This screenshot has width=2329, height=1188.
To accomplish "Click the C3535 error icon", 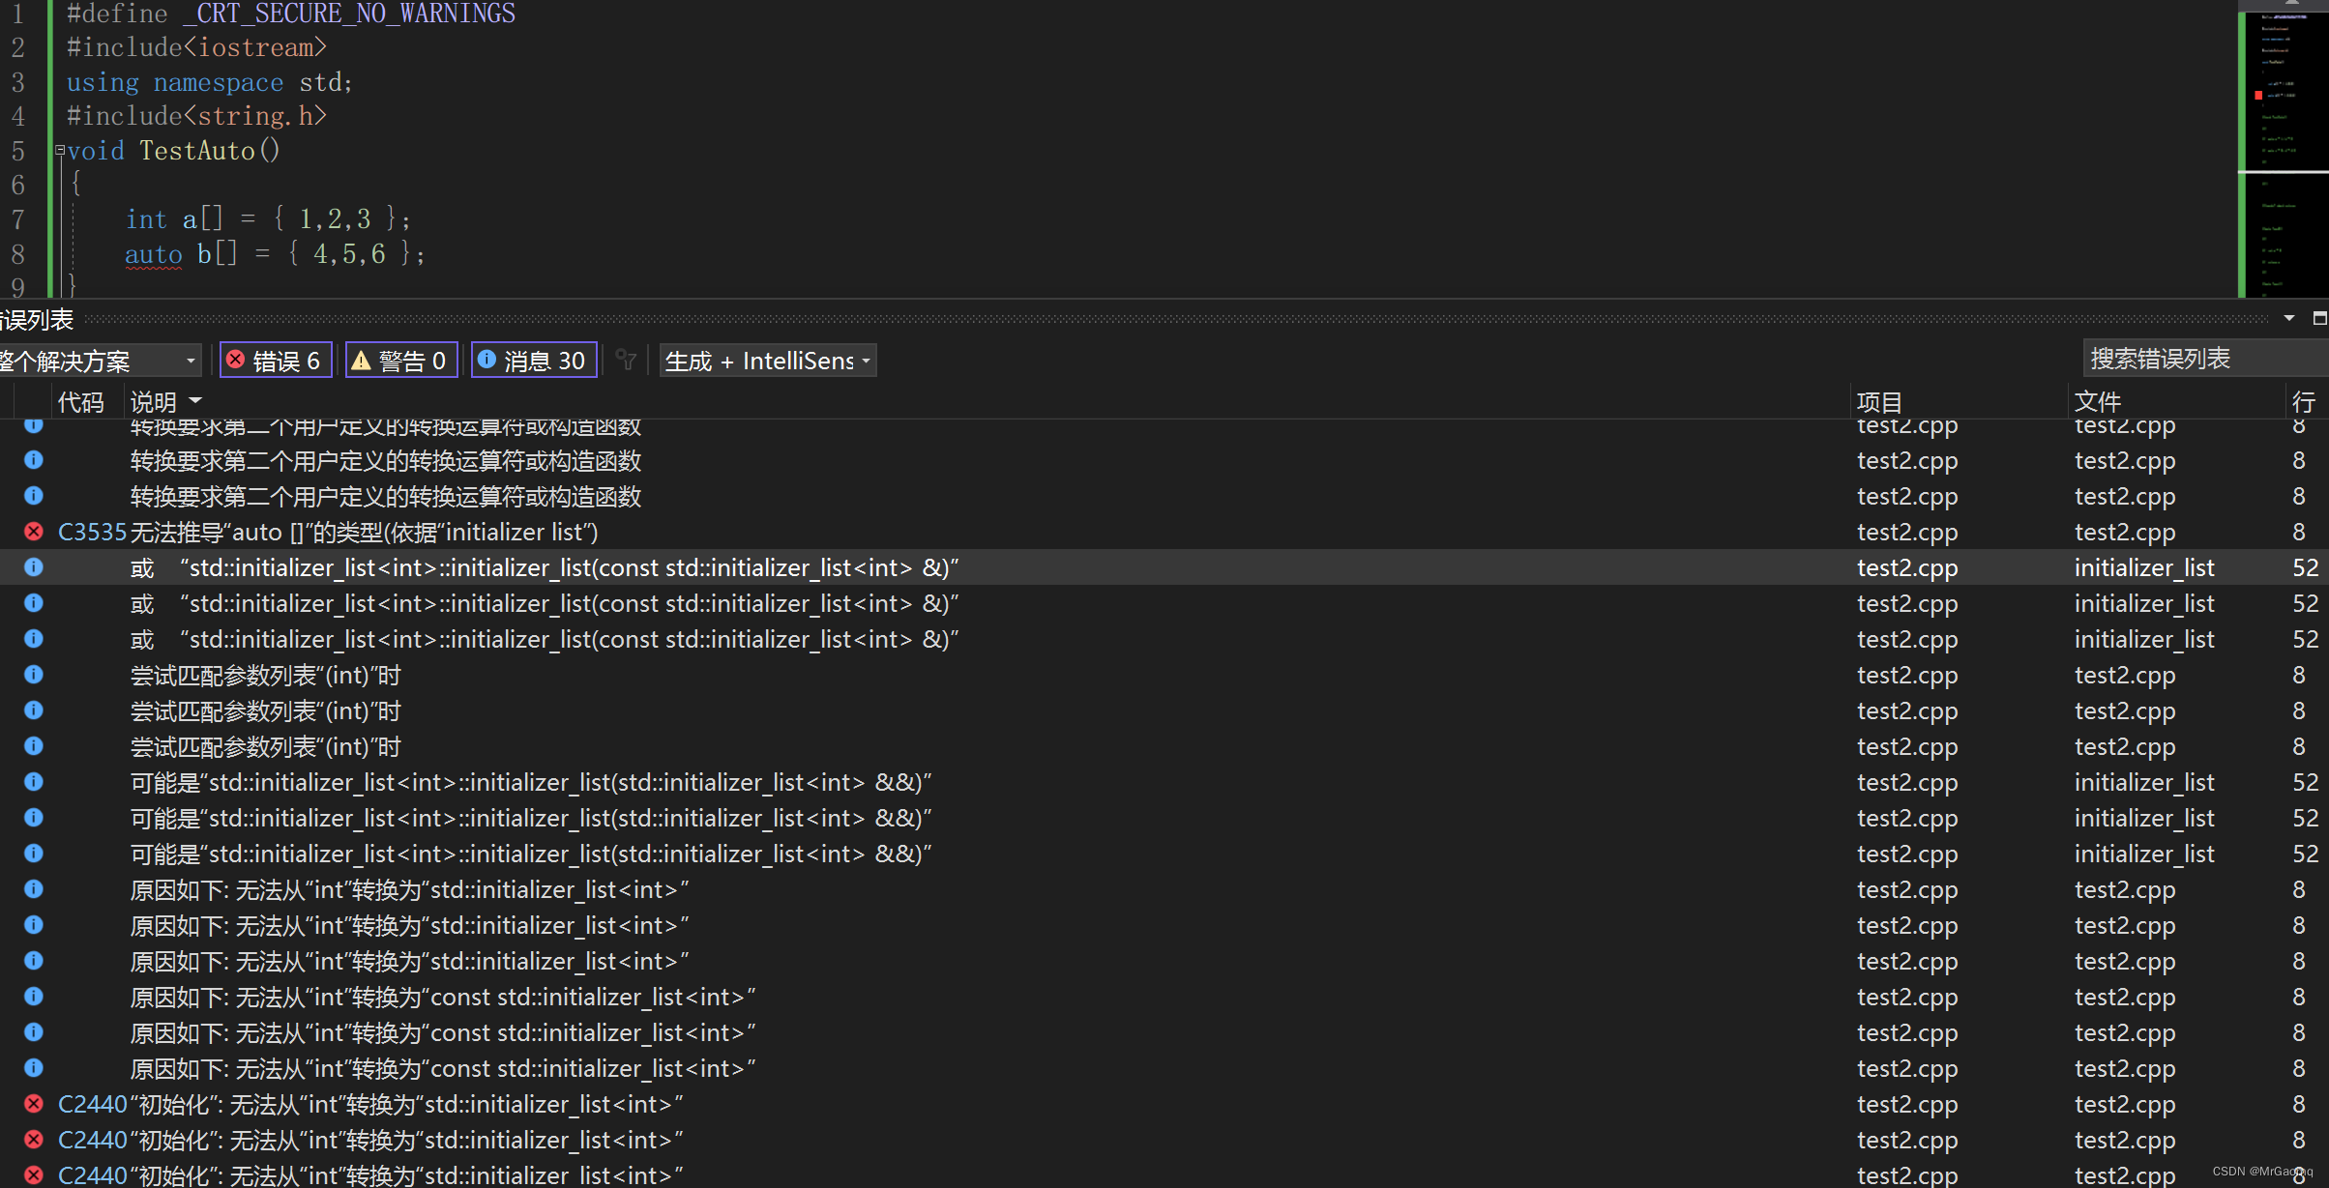I will 34,531.
